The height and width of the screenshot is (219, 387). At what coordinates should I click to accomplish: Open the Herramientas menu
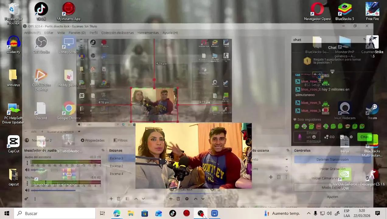tap(148, 33)
